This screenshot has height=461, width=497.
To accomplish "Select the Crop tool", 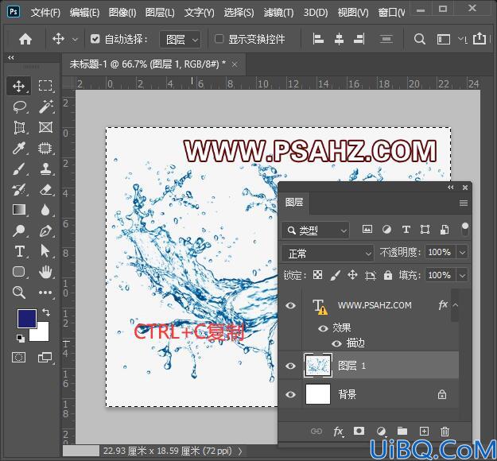I will (x=19, y=127).
